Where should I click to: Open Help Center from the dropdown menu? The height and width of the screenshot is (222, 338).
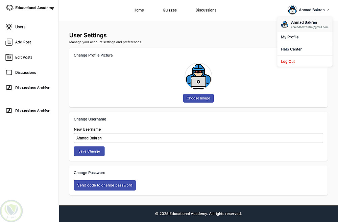[291, 49]
